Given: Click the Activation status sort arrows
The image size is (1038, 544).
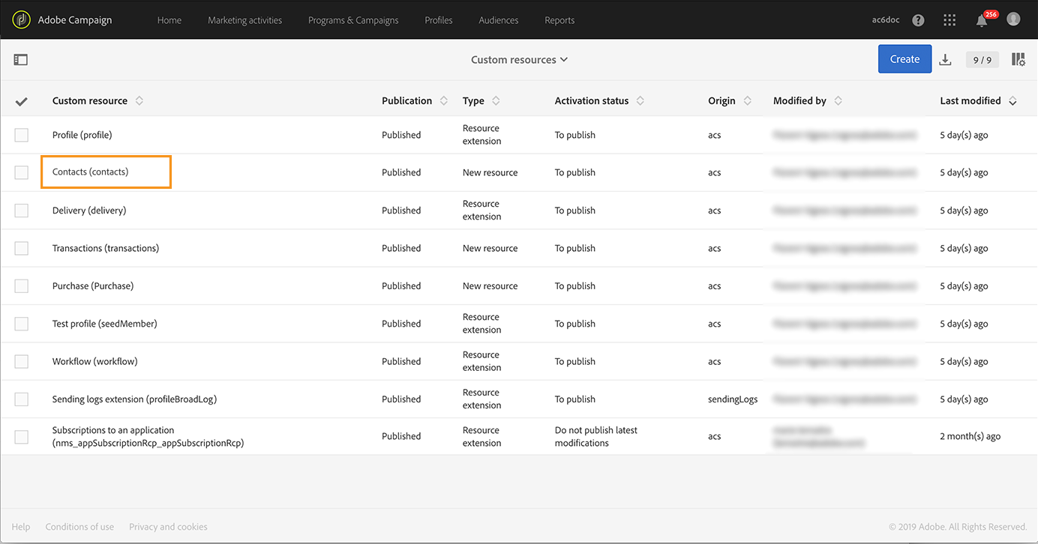Looking at the screenshot, I should (x=640, y=101).
